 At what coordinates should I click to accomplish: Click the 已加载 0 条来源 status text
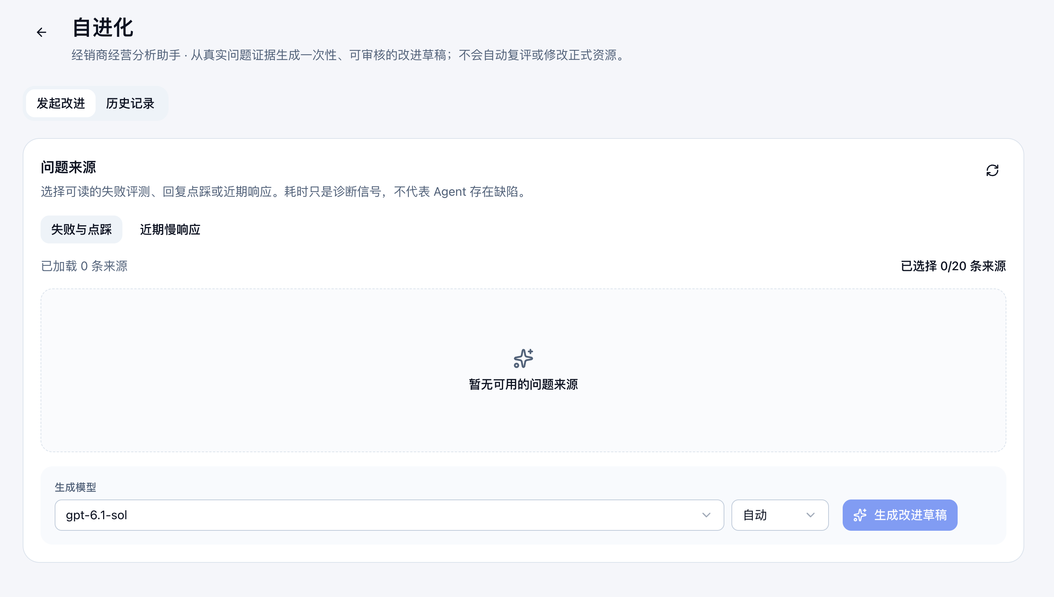coord(84,266)
